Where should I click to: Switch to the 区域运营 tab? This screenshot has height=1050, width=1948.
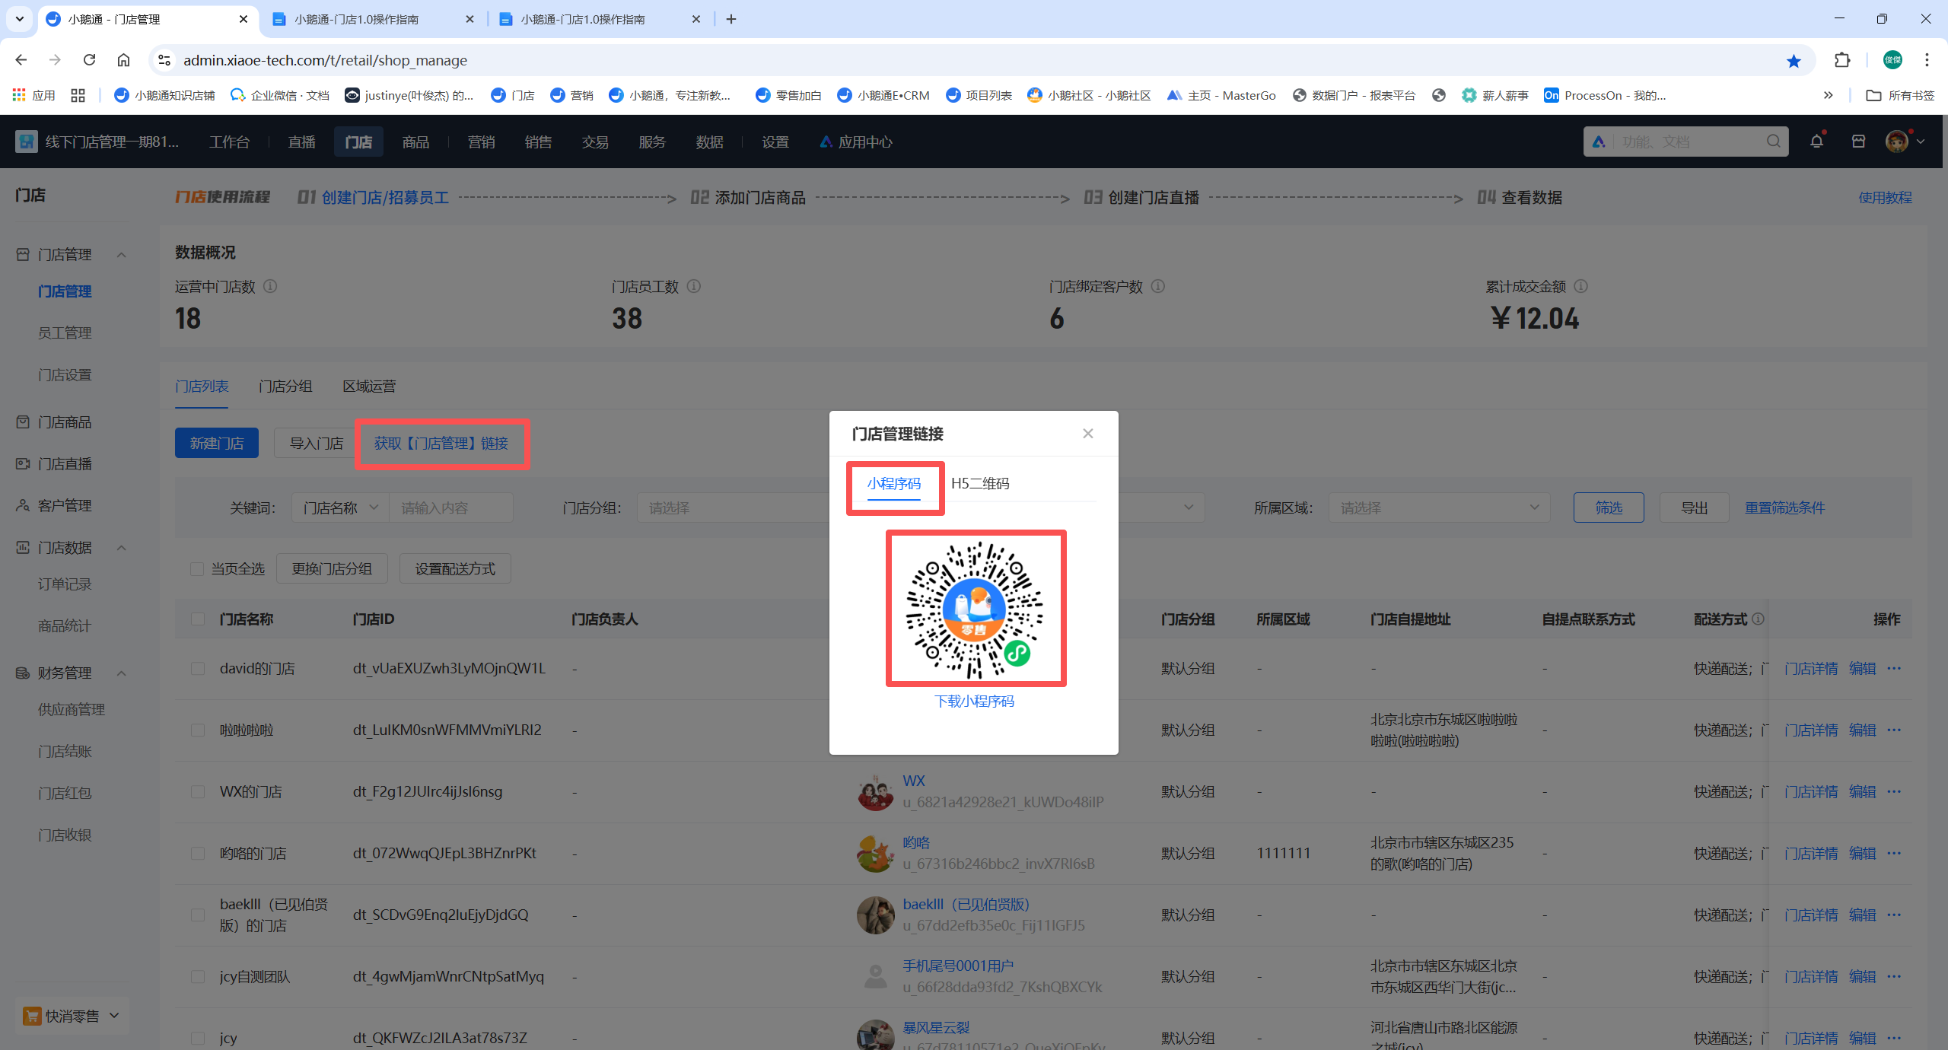pos(369,386)
